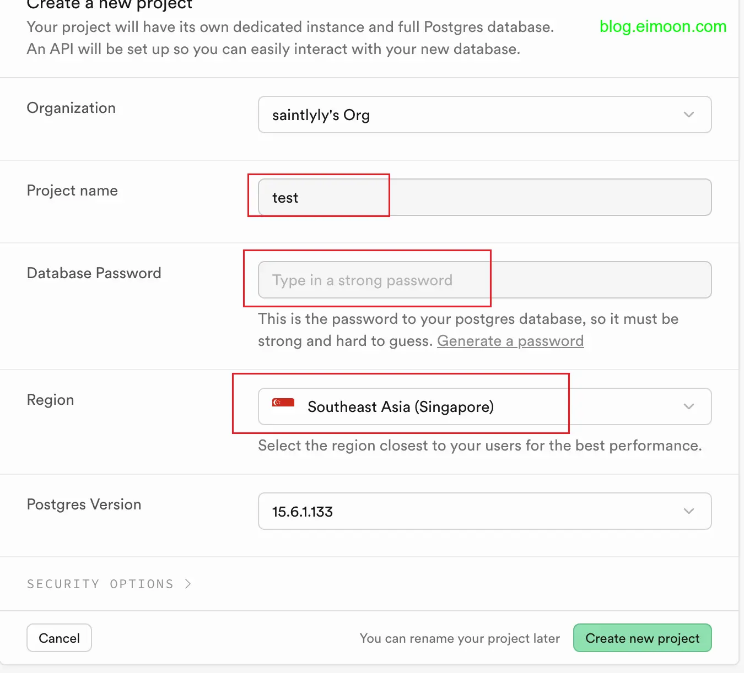Open the Southeast Asia (Singapore) region selector
This screenshot has width=744, height=673.
[484, 406]
